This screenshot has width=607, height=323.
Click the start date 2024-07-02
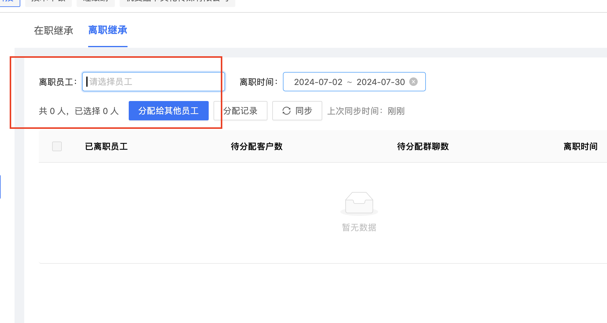318,82
